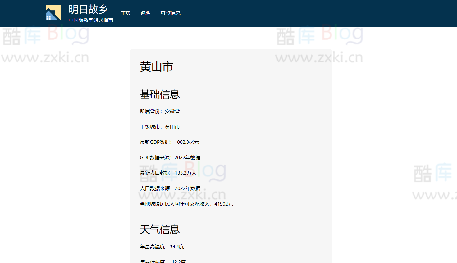Click the income value 41902元
This screenshot has width=457, height=263.
(224, 204)
